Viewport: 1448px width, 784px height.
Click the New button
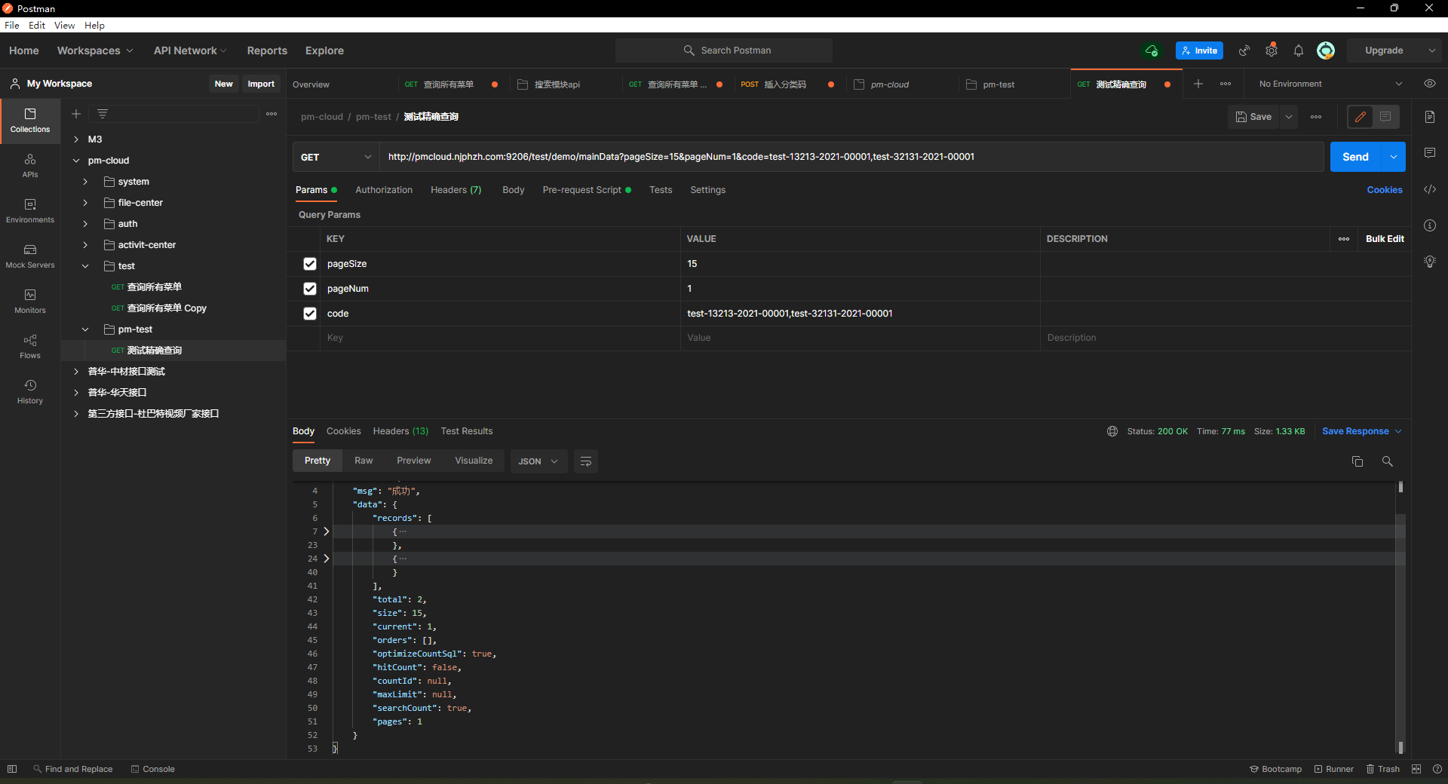(x=223, y=84)
